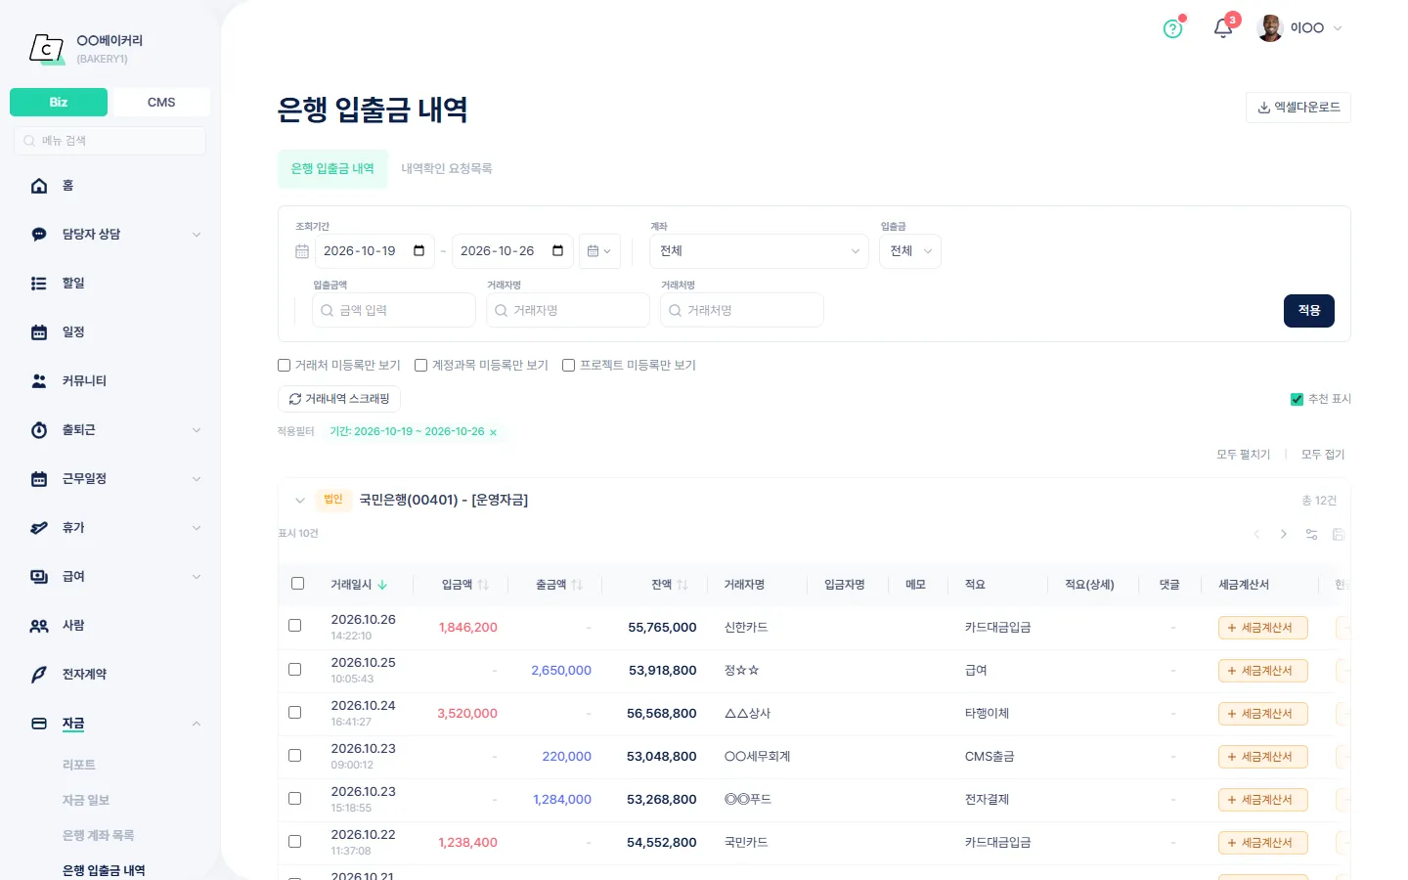
Task: Open the help question mark icon
Action: coord(1172,28)
